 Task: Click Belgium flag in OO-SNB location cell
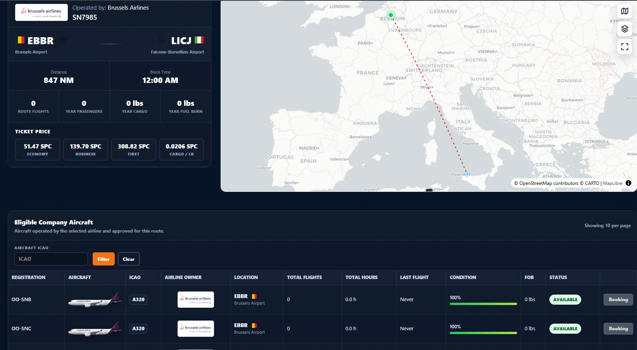[x=254, y=297]
